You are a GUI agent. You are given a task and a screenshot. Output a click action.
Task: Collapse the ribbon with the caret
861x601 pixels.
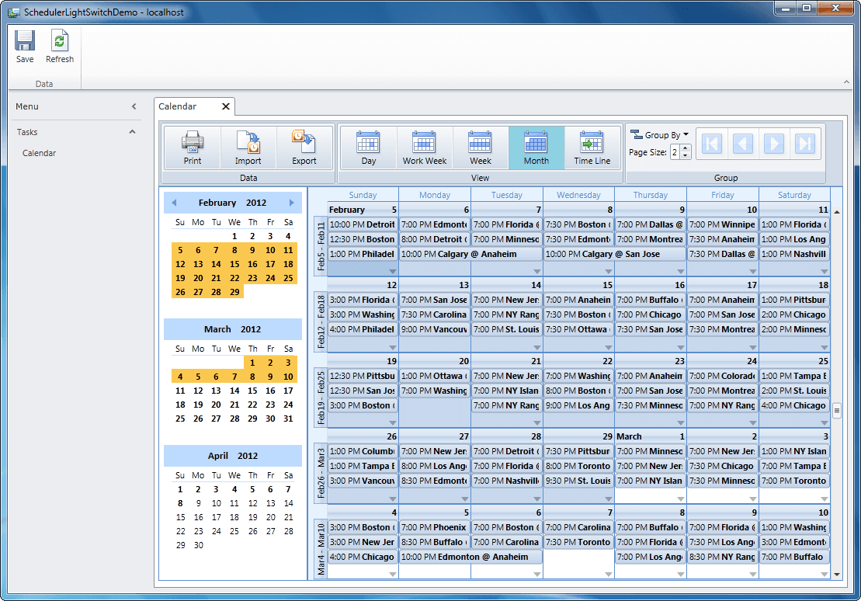coord(846,82)
